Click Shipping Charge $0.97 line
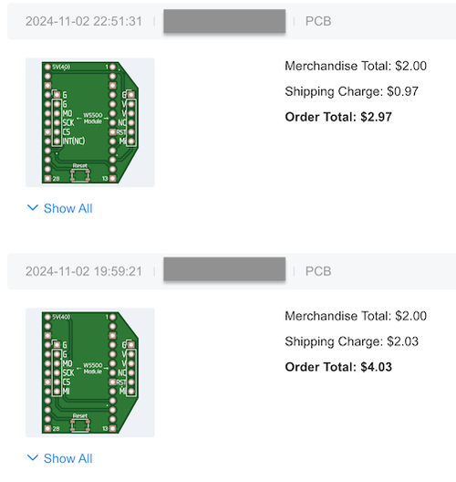The height and width of the screenshot is (482, 456). (x=352, y=91)
